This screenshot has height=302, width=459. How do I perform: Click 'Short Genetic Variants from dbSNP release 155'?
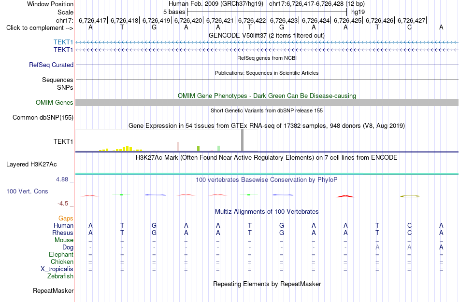pos(267,110)
